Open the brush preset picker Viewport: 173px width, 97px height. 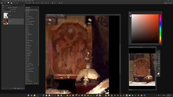[8, 3]
